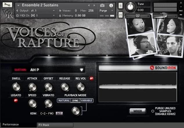Click the Voices 0 readout
184x128 pixels.
point(68,11)
